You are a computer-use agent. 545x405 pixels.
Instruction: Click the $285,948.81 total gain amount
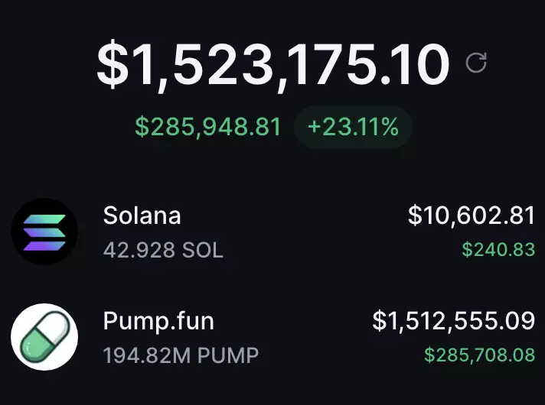click(x=208, y=127)
